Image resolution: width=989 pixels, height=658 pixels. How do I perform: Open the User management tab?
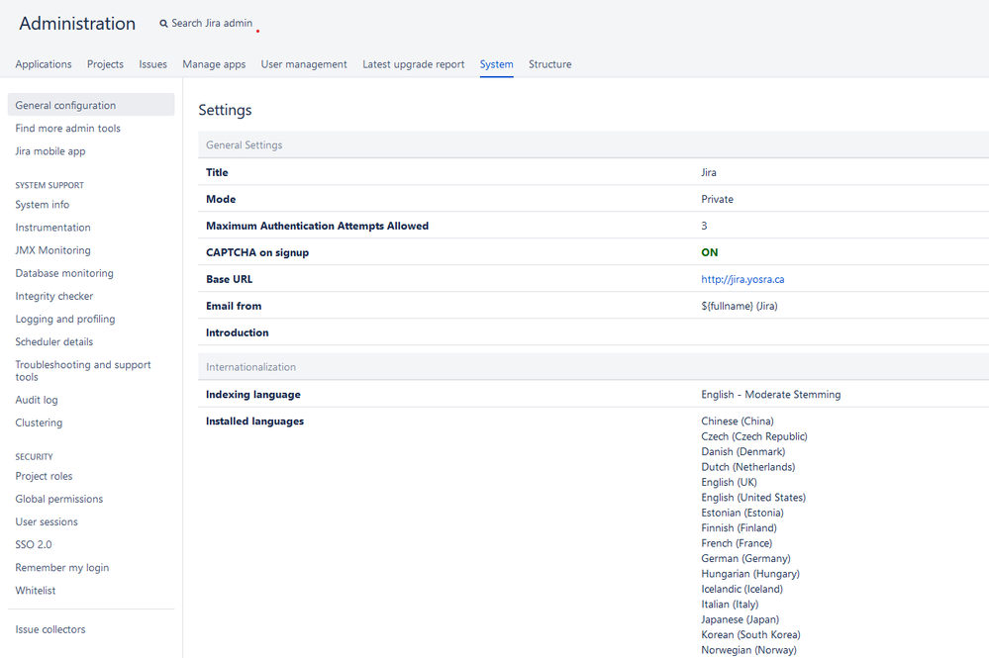(304, 64)
